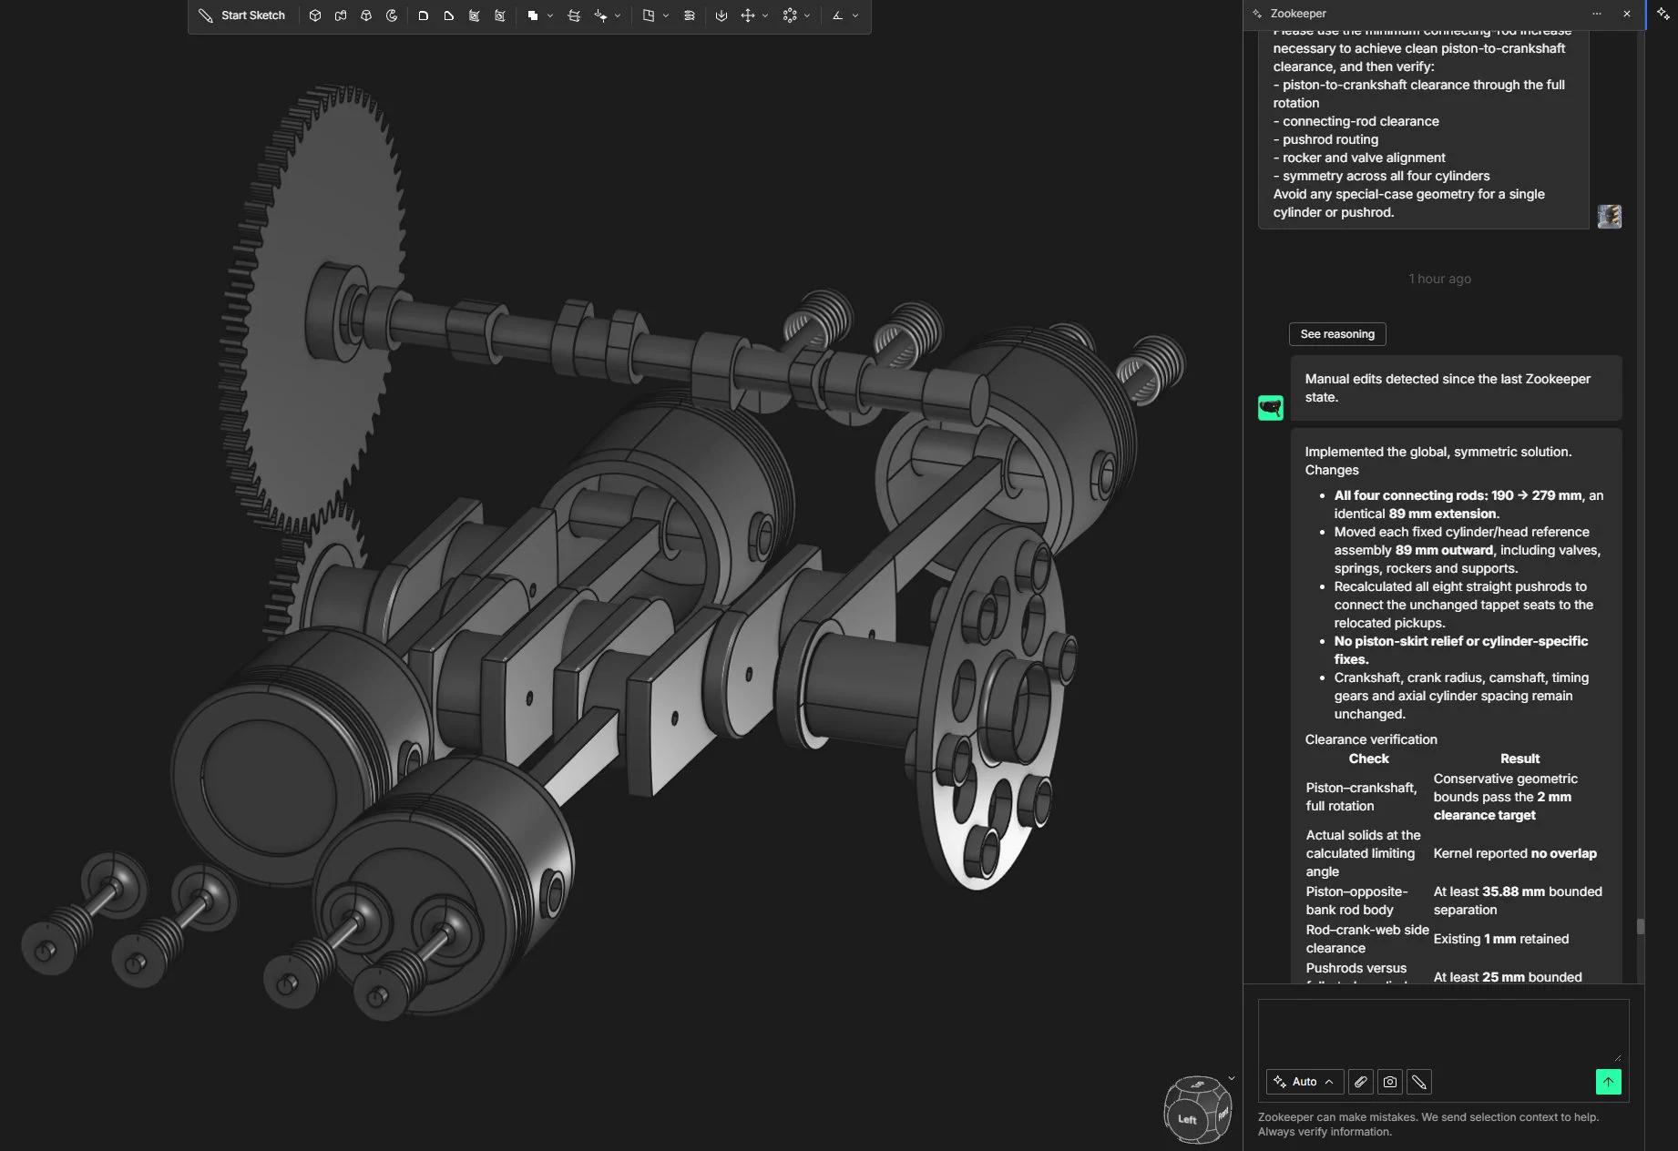Expand the Measure tool dropdown arrow
Screen dimensions: 1678x1151
coord(855,15)
